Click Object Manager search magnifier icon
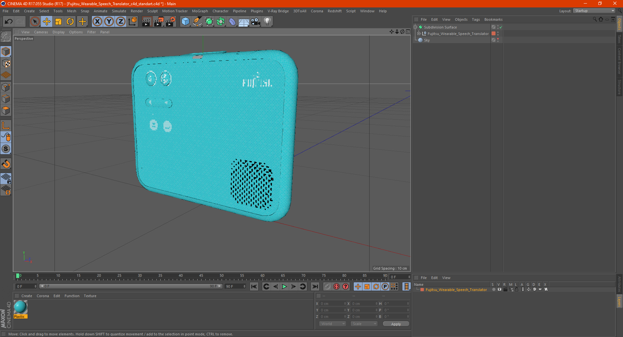Image resolution: width=623 pixels, height=337 pixels. (x=595, y=19)
